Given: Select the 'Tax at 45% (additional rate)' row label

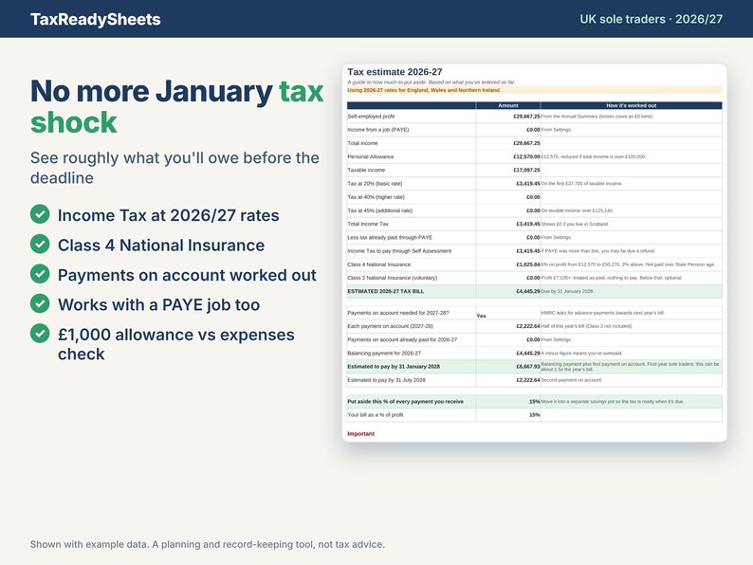Looking at the screenshot, I should pos(380,210).
